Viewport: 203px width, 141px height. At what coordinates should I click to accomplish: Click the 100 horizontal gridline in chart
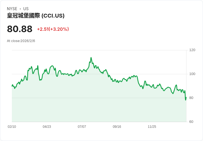click(x=99, y=74)
